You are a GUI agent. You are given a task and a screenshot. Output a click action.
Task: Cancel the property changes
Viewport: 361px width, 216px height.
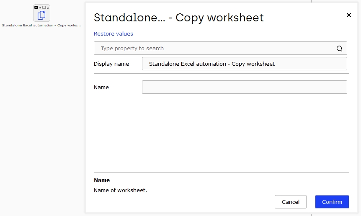291,202
